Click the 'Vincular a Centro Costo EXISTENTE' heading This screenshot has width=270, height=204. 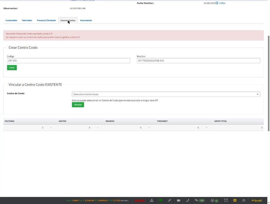click(x=35, y=84)
